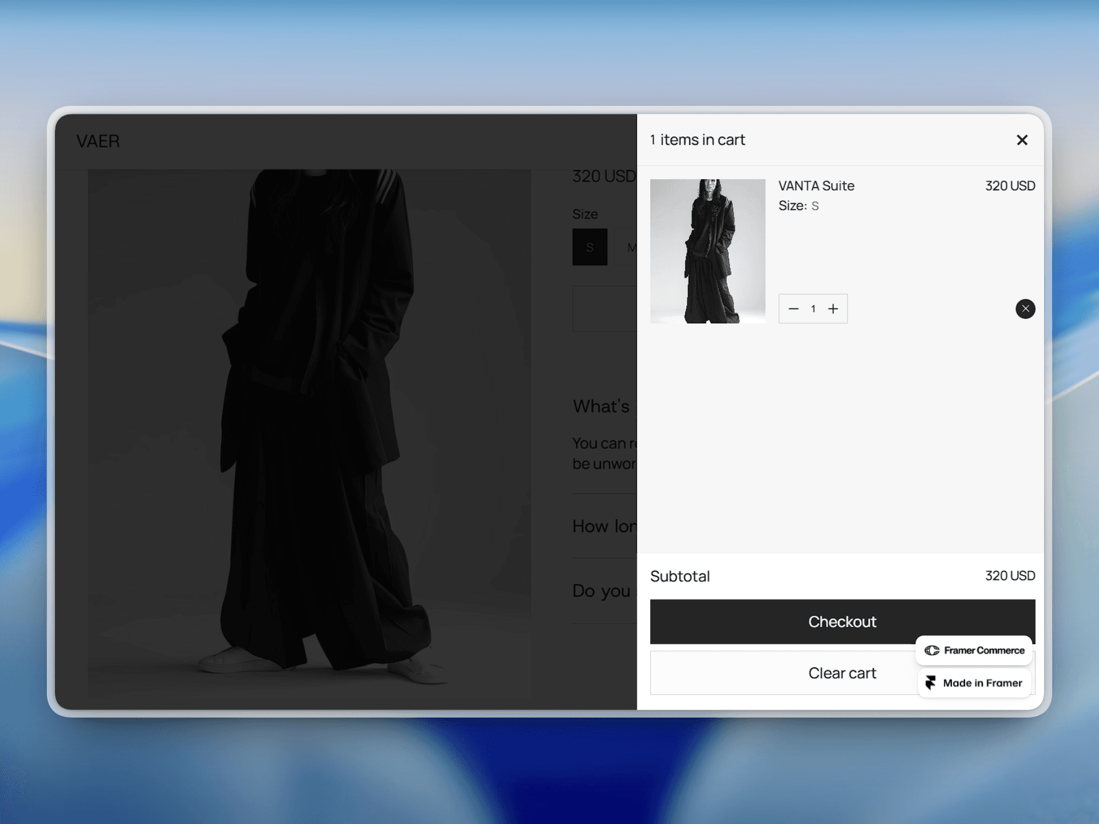Screen dimensions: 1099x824
Task: Click the subtotal amount 320 USD
Action: point(1010,576)
